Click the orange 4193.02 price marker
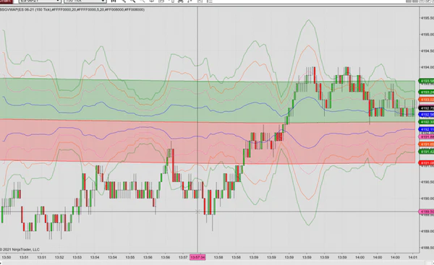This screenshot has height=265, width=434. click(x=426, y=100)
